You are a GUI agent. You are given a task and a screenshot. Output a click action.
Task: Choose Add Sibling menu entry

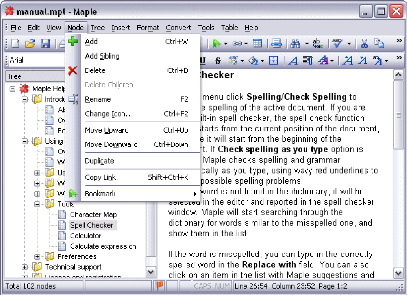pos(132,56)
